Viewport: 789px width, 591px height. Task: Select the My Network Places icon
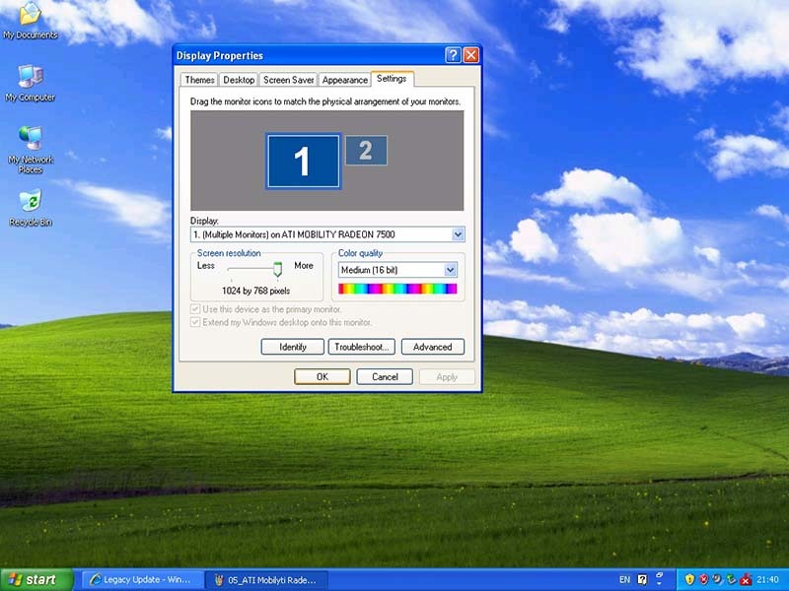[30, 142]
